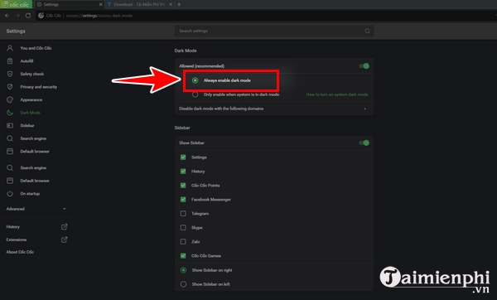The image size is (497, 300).
Task: Expand the Advanced section
Action: pos(36,209)
